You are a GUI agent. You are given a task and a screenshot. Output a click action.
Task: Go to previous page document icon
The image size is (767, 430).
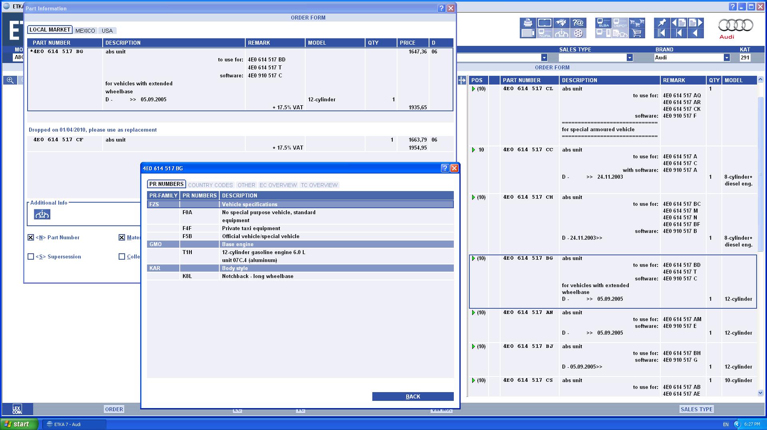679,23
